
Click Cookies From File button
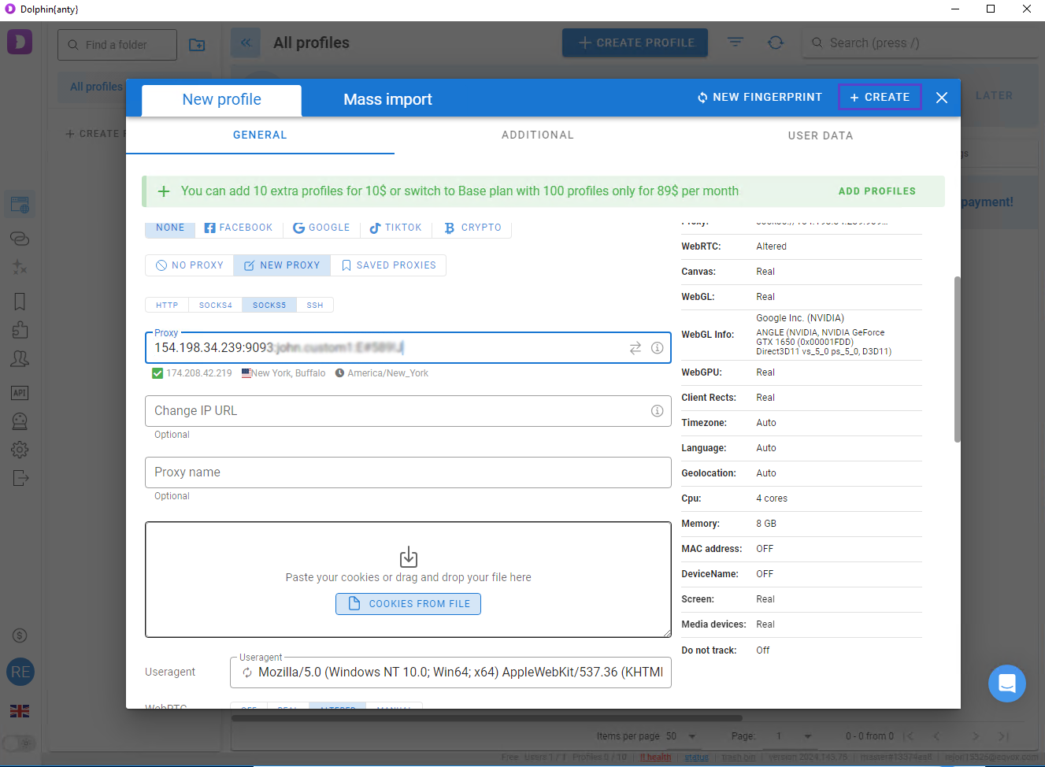click(408, 604)
